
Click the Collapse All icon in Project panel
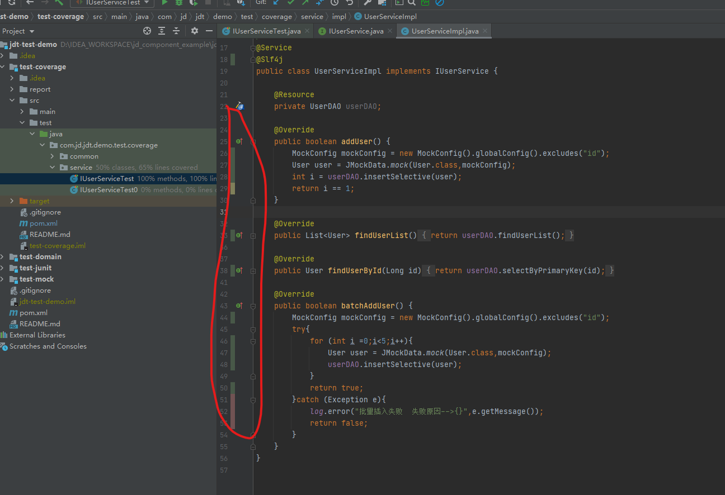(x=176, y=31)
